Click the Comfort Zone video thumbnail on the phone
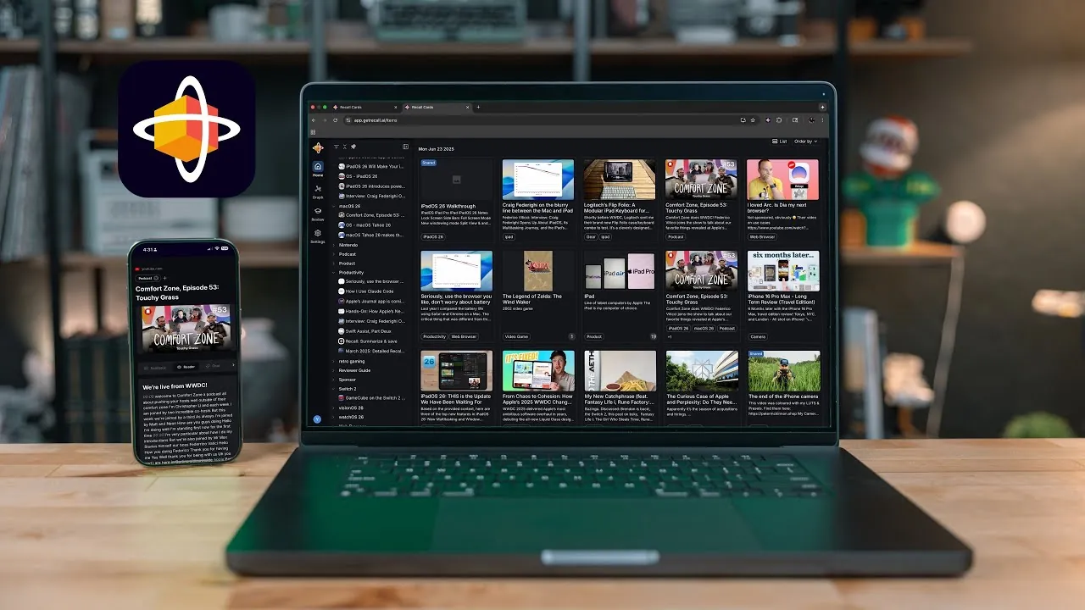Screen dimensions: 1085x610 tap(186, 329)
